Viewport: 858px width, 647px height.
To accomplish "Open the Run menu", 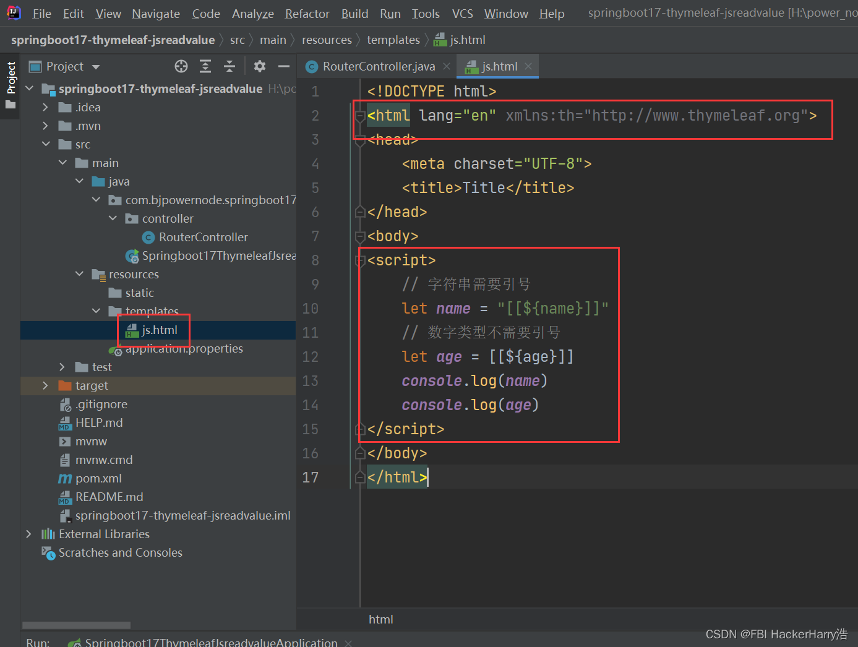I will click(390, 14).
